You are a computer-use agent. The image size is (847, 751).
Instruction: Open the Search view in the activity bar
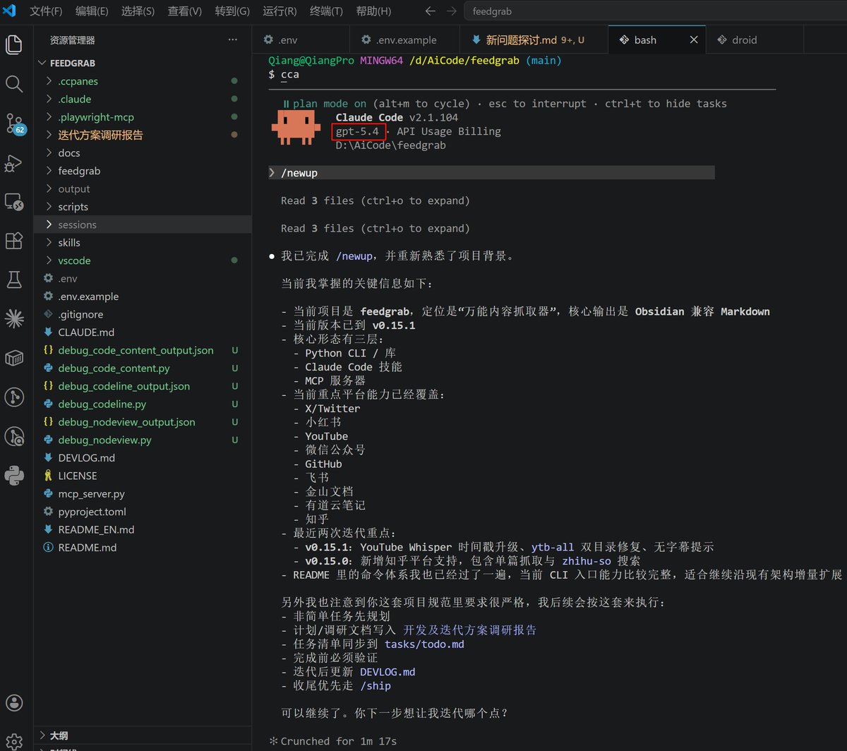(14, 84)
